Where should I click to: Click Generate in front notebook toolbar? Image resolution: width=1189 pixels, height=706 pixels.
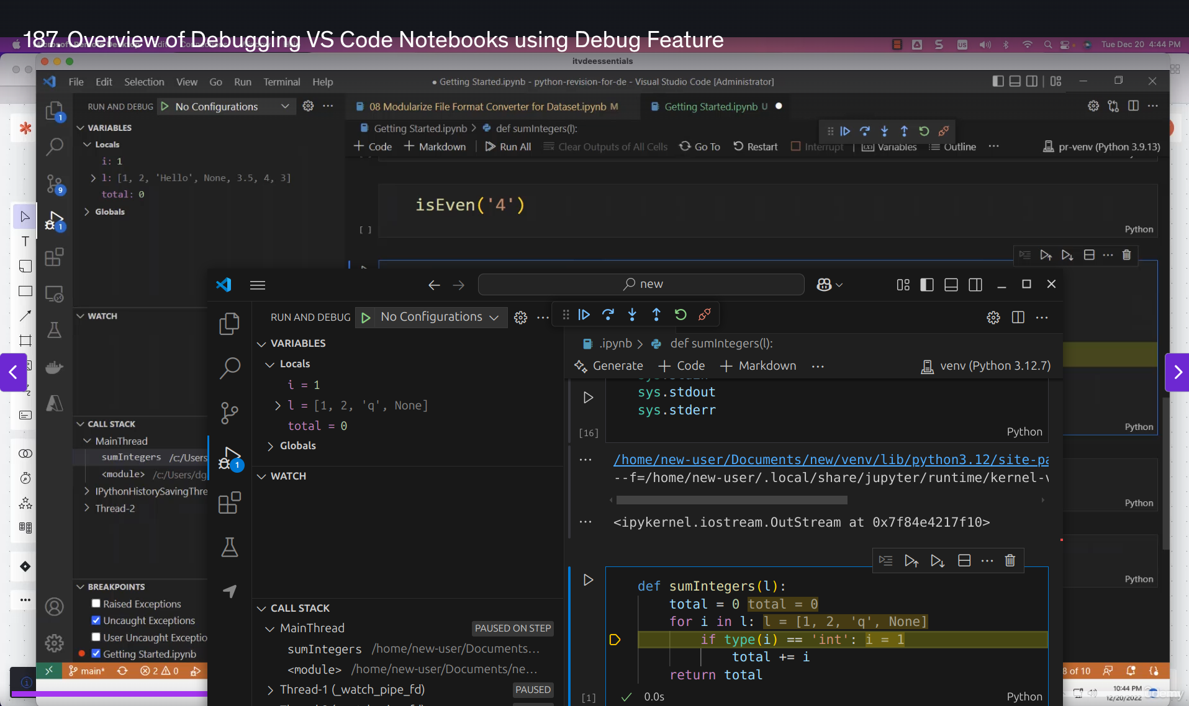click(608, 366)
